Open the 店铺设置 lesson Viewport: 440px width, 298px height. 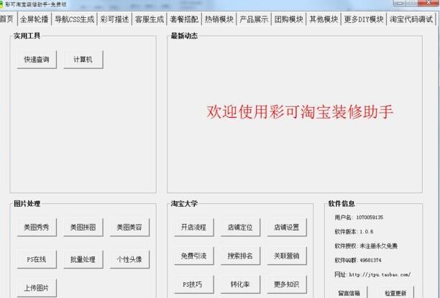click(x=287, y=228)
